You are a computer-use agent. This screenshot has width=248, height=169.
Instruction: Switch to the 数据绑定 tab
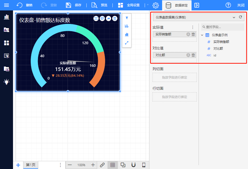pos(176,5)
